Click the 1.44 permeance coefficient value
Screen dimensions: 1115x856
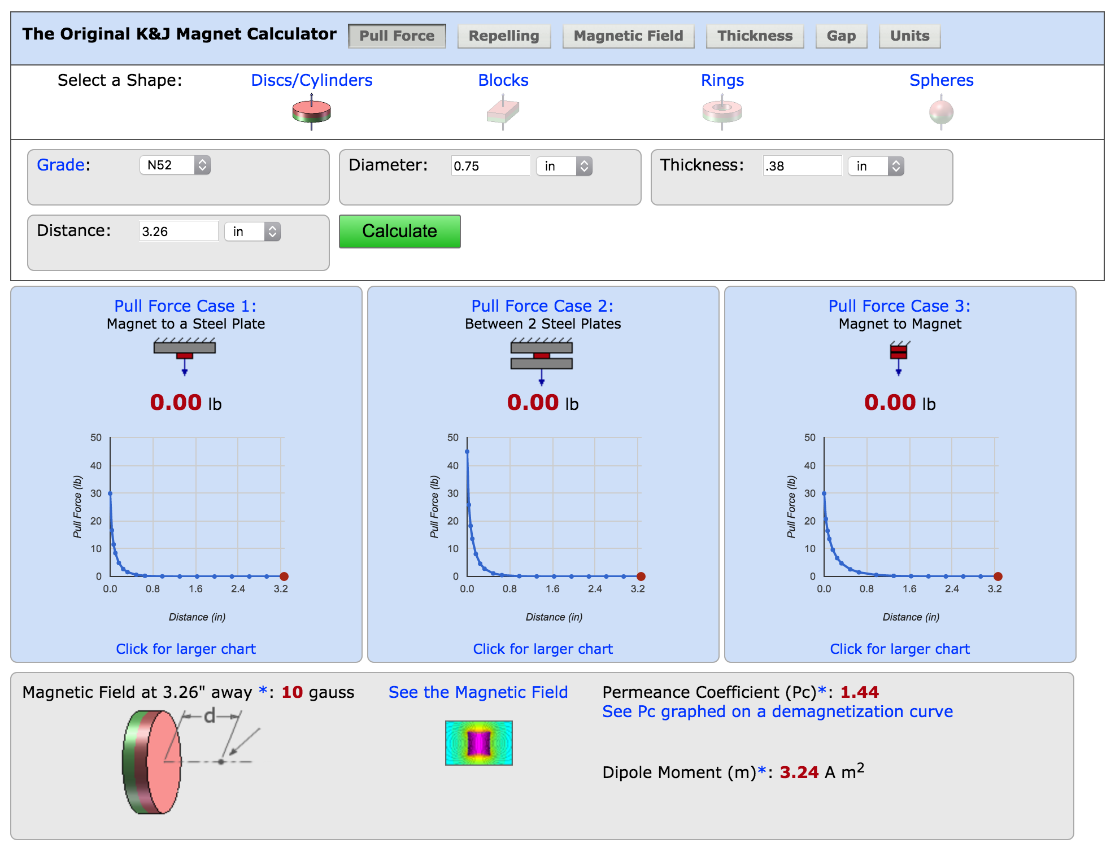[860, 692]
